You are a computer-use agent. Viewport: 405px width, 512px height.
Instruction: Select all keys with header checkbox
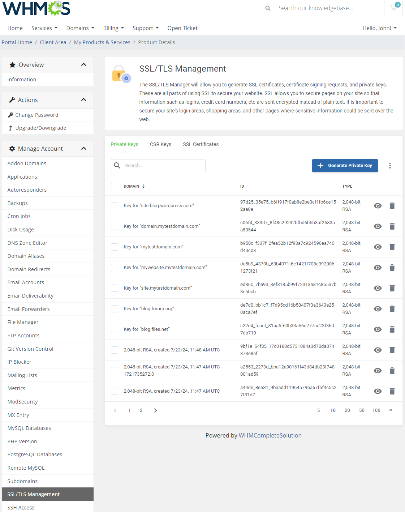[115, 187]
